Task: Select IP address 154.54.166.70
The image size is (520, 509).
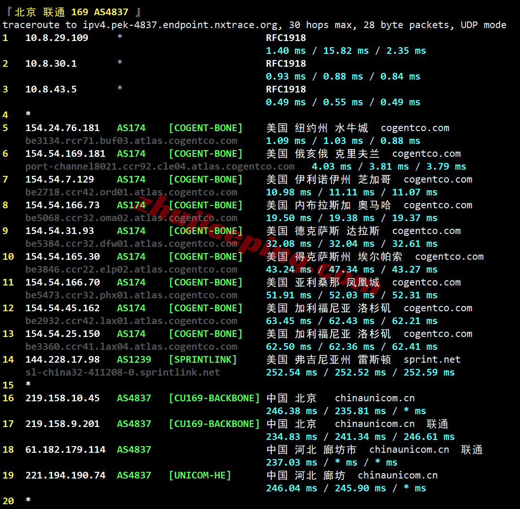Action: (x=63, y=283)
